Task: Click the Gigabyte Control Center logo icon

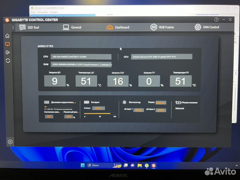Action: click(7, 20)
